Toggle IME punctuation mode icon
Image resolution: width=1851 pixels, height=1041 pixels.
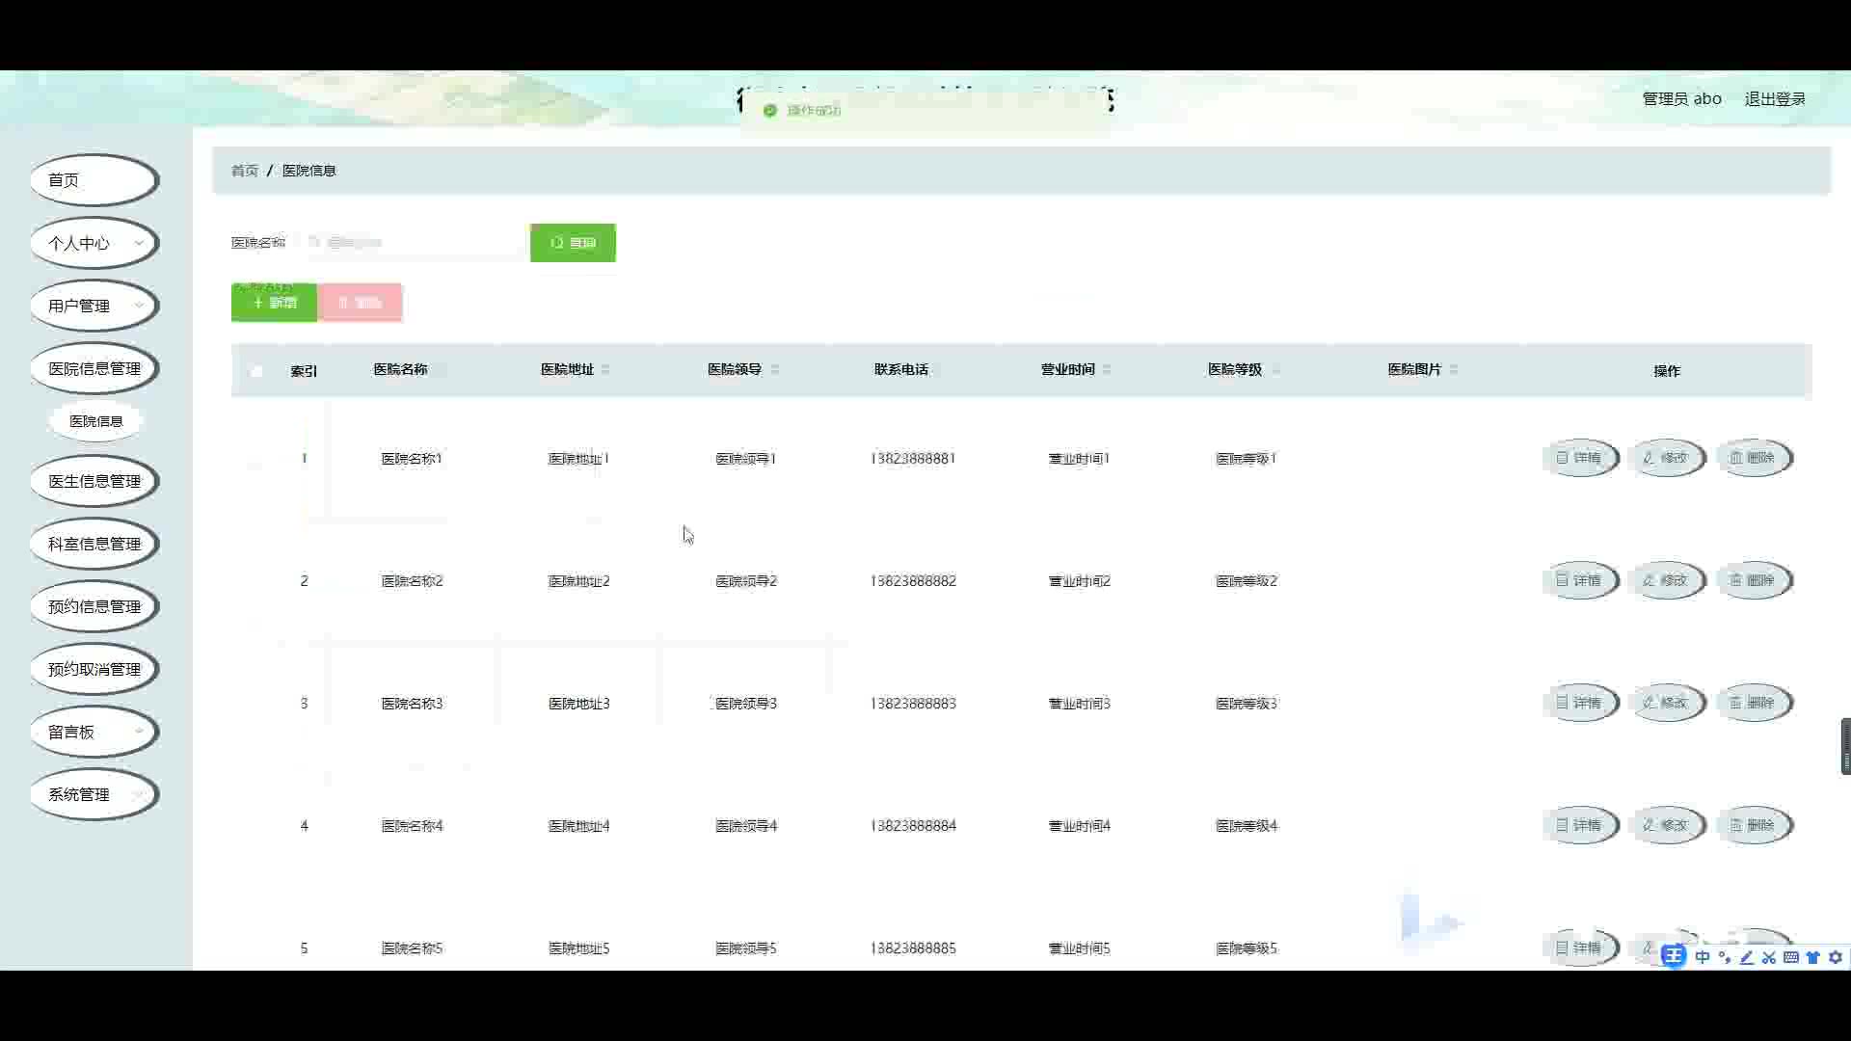(x=1724, y=957)
